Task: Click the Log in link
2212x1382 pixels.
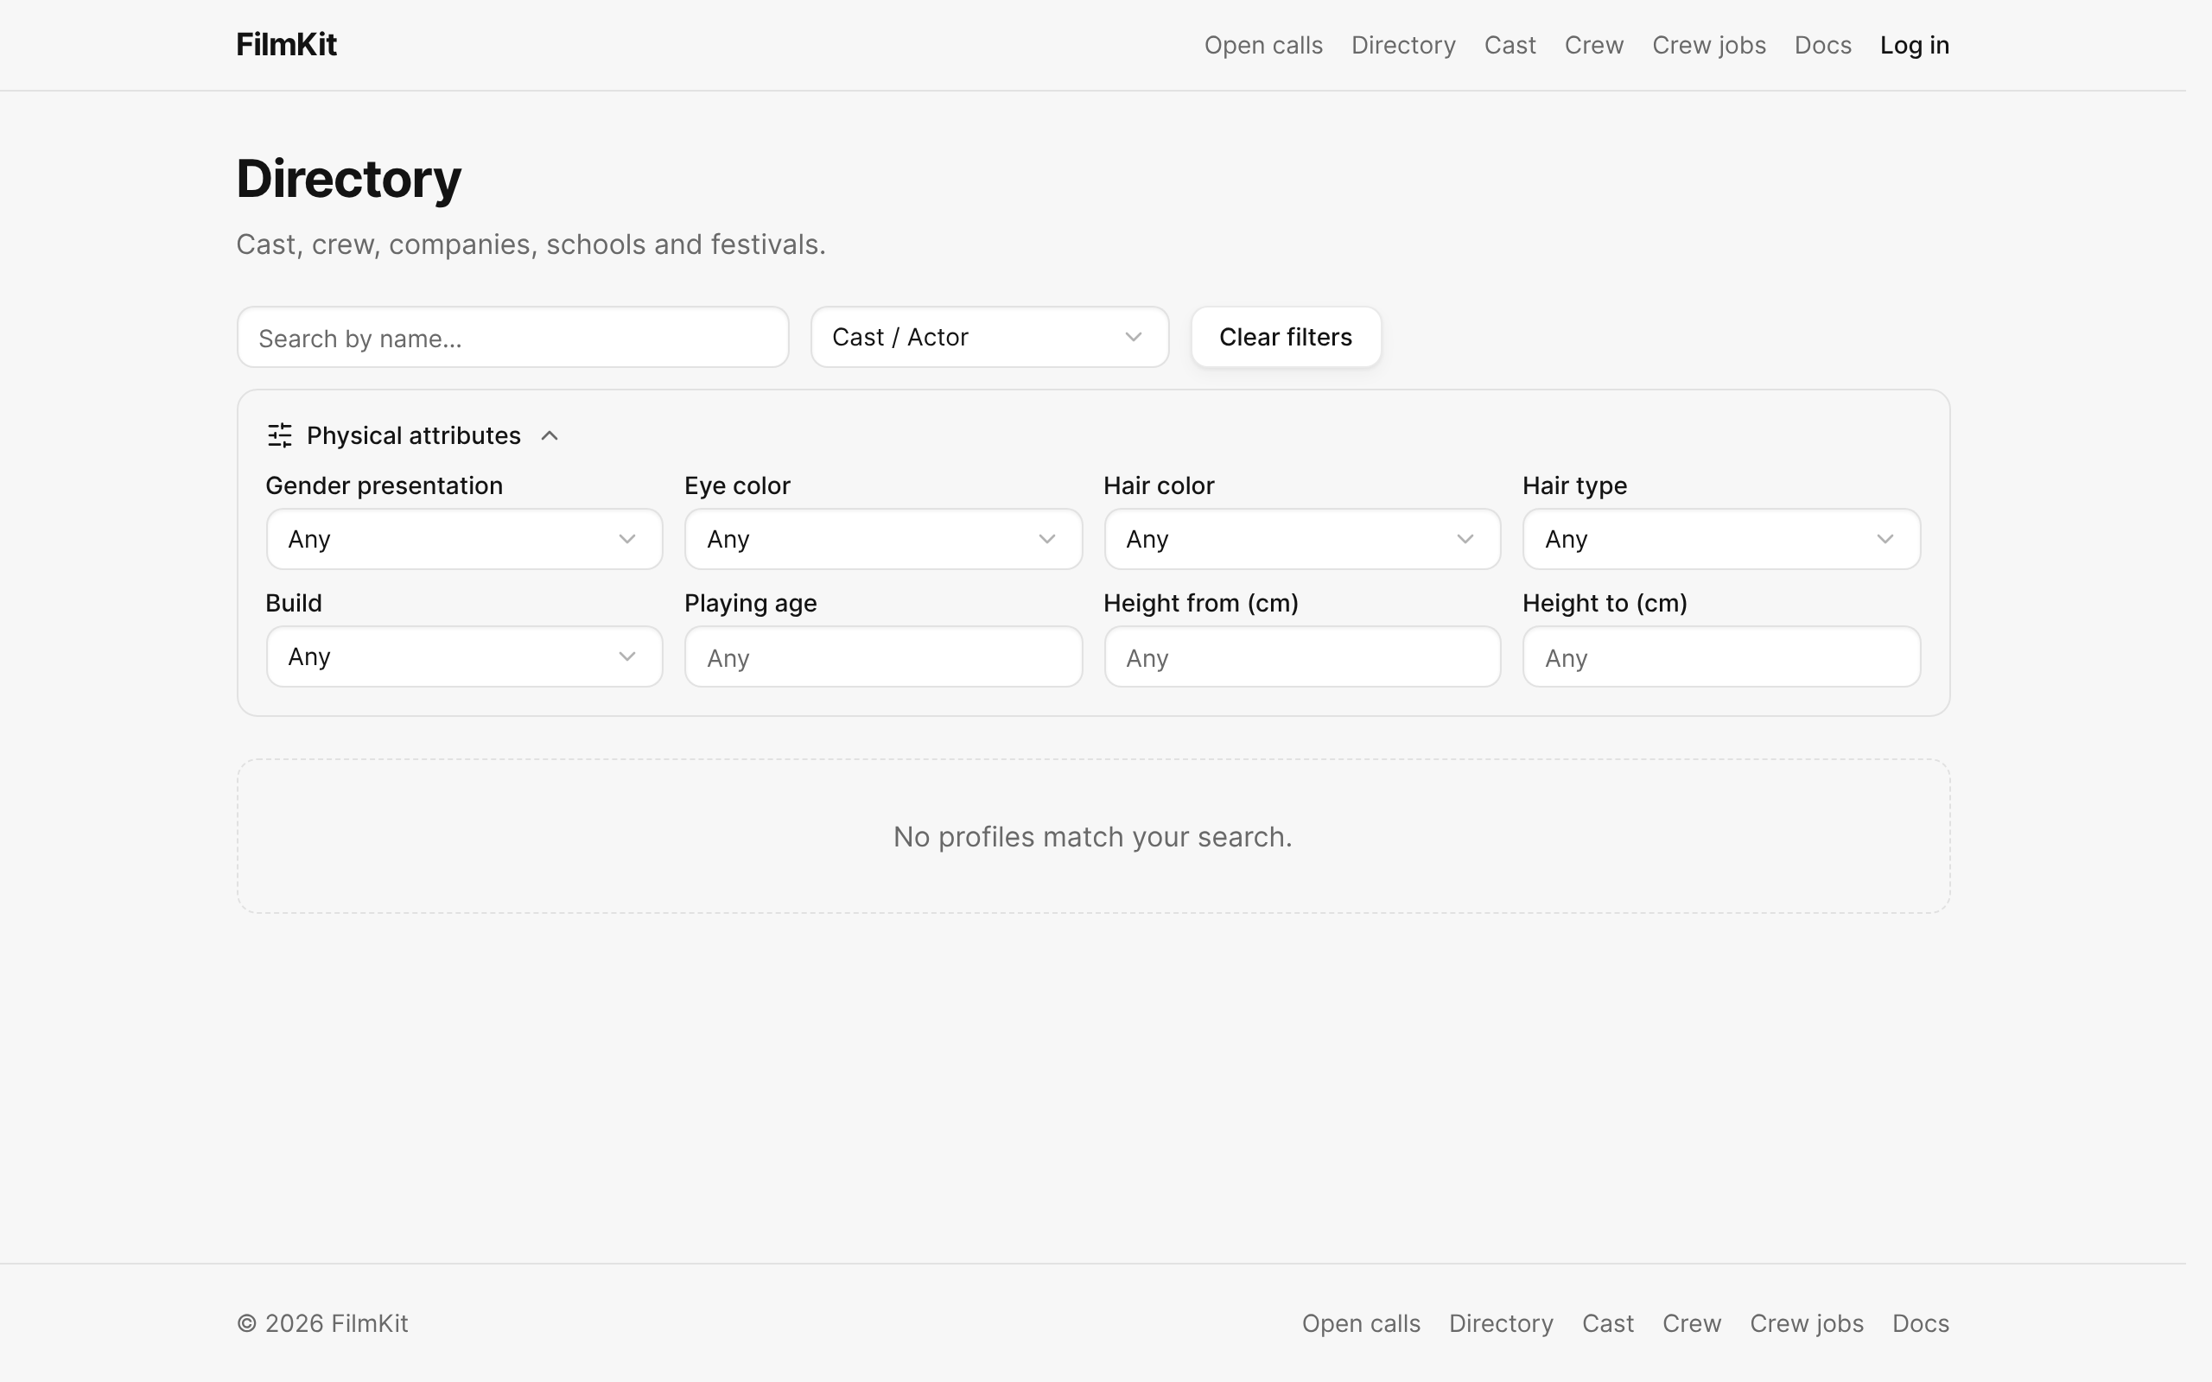Action: (1914, 45)
